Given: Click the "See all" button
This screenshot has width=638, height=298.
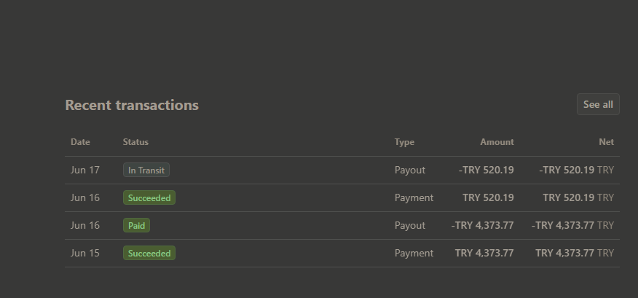Looking at the screenshot, I should click(x=598, y=104).
